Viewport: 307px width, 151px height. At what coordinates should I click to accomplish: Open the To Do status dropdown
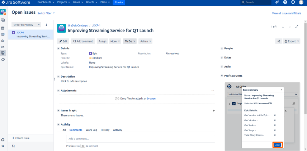tap(130, 41)
